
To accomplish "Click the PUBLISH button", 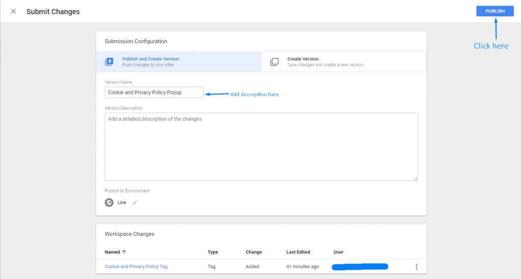I will tap(495, 11).
